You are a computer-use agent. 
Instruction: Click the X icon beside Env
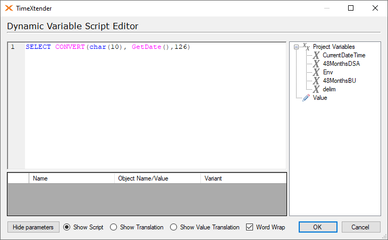[316, 72]
